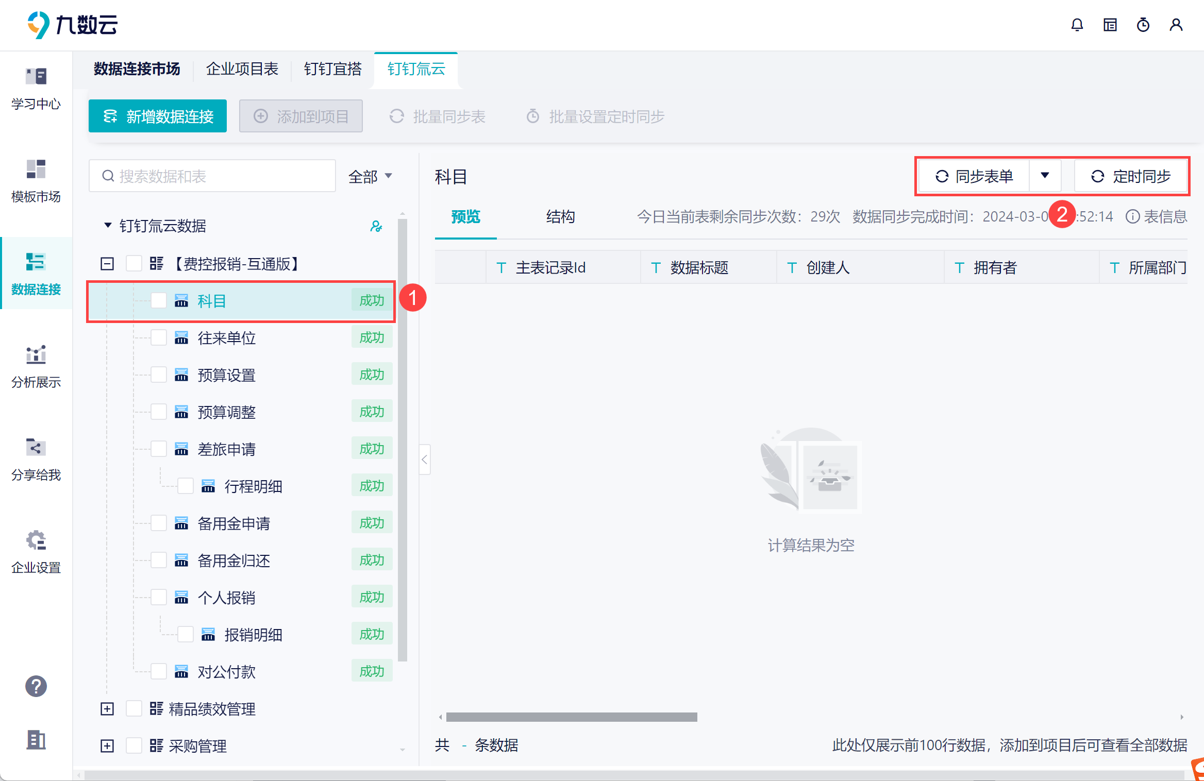Expand the 采购管理 tree node

(x=107, y=746)
